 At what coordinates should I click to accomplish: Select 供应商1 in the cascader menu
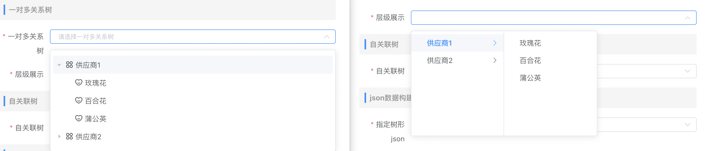(x=439, y=43)
